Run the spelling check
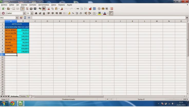 coord(40,8)
